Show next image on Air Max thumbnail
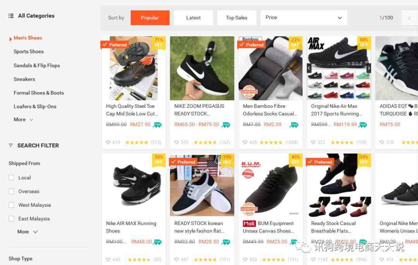Viewport: 418px width, 265px height. [369, 68]
